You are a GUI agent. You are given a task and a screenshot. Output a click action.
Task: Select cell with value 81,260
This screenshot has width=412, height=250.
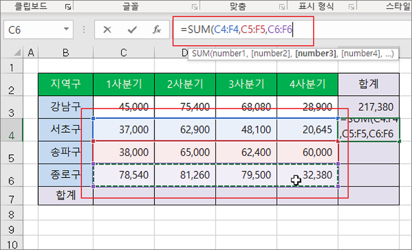185,175
